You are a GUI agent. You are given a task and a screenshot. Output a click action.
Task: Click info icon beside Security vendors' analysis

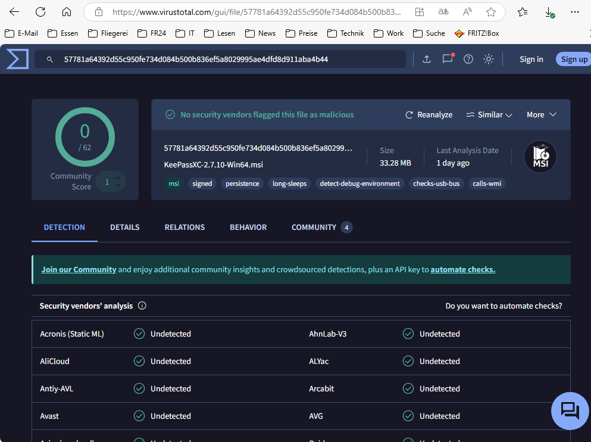point(142,306)
